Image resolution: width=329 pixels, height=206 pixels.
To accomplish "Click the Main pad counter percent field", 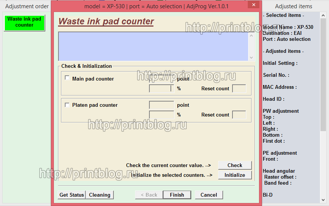I will (x=162, y=89).
